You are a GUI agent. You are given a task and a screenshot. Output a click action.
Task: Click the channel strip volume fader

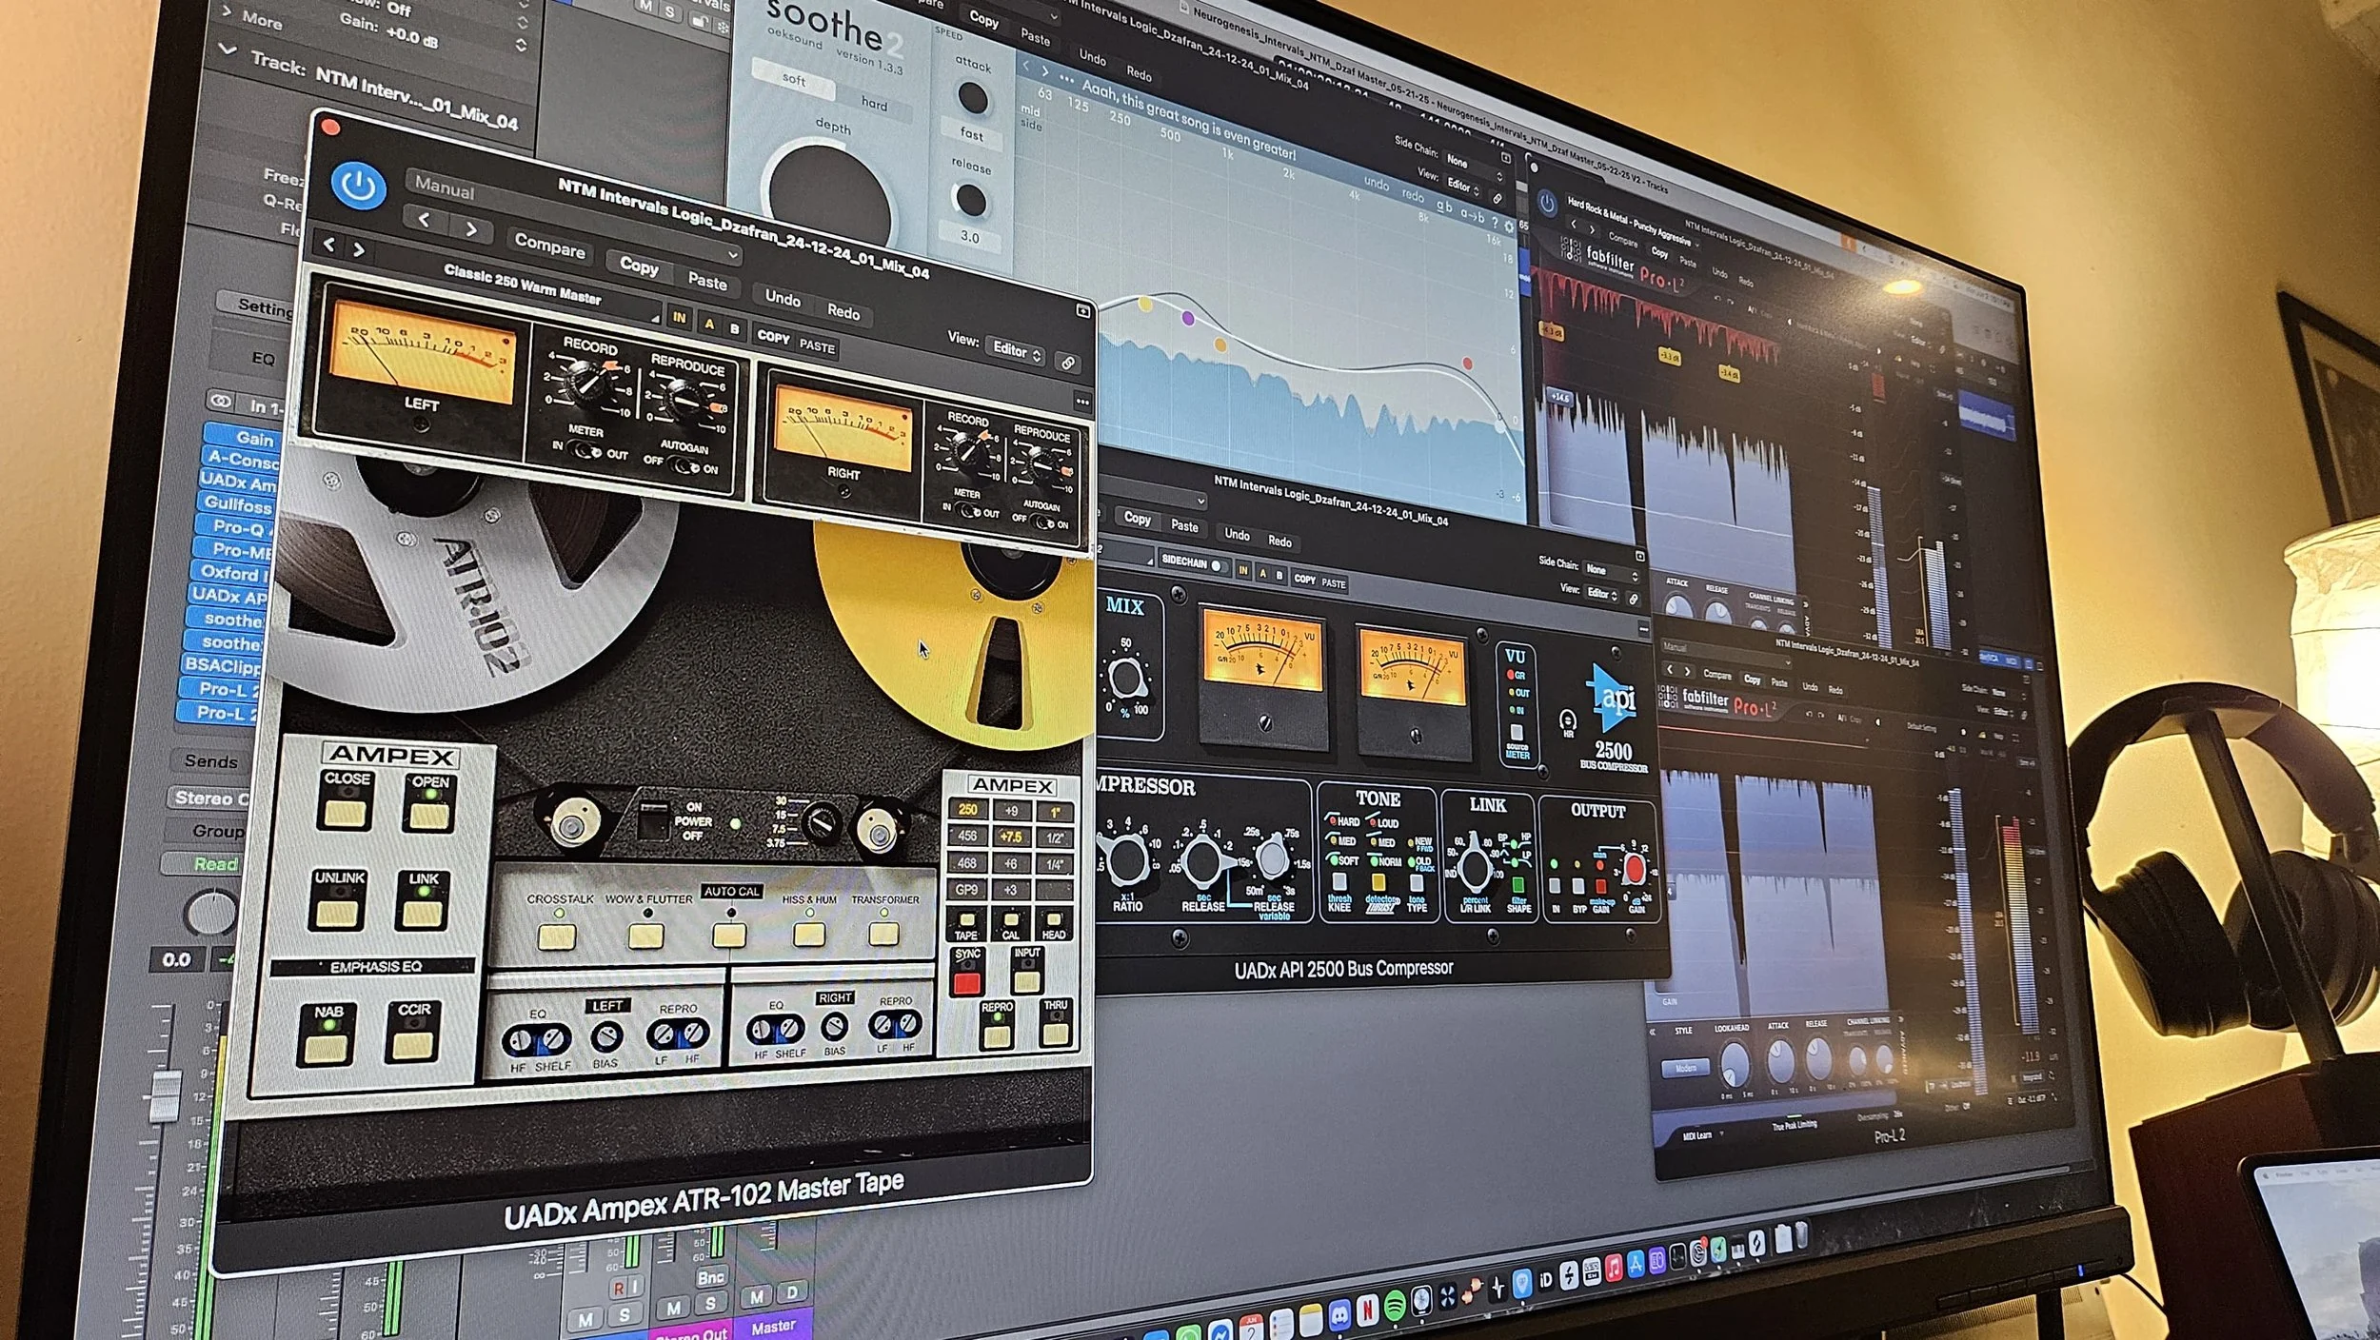(x=166, y=1094)
